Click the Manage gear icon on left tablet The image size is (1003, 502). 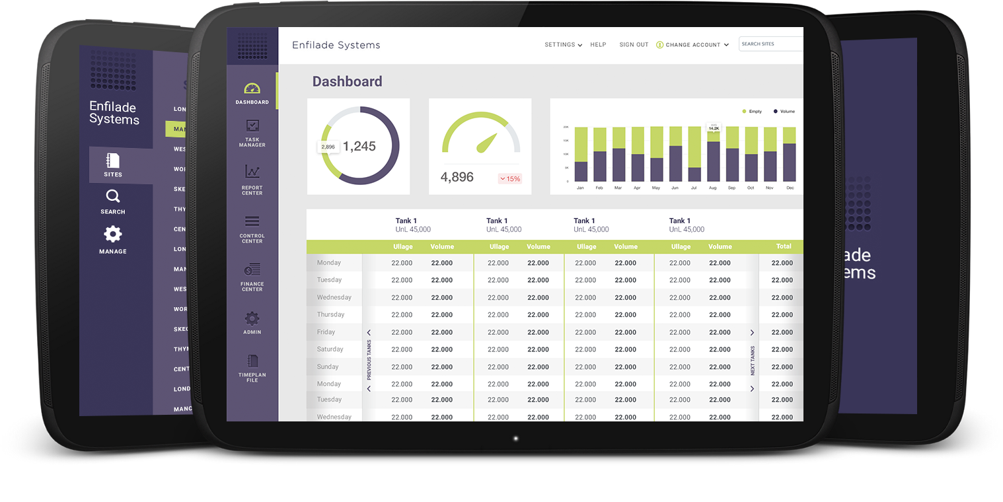113,234
